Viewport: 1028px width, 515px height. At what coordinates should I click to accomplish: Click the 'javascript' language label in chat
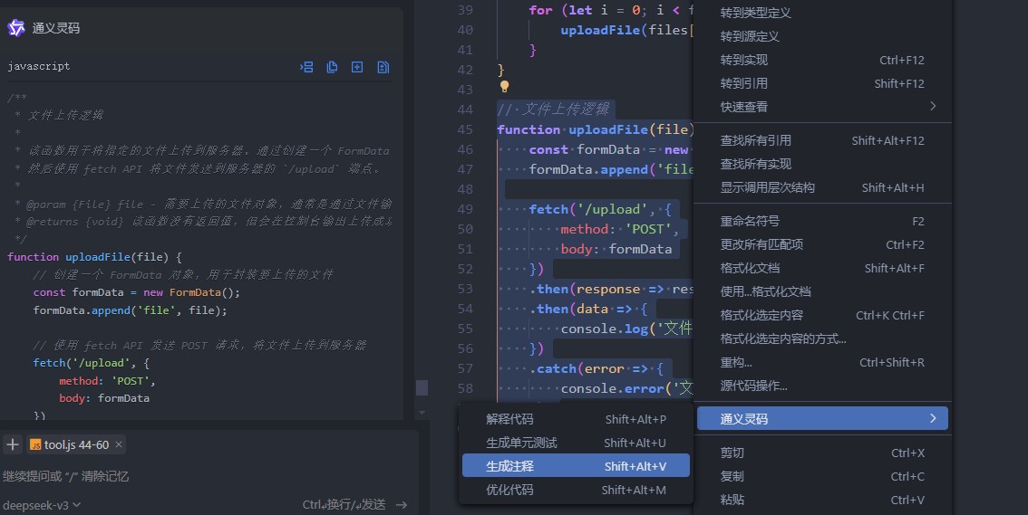click(39, 66)
